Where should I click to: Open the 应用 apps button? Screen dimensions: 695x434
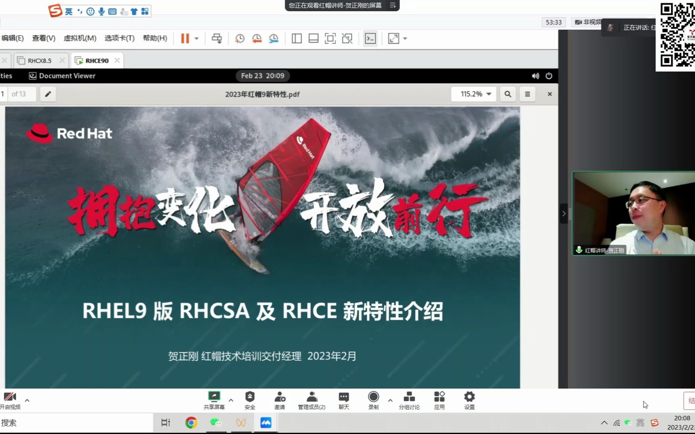tap(439, 401)
